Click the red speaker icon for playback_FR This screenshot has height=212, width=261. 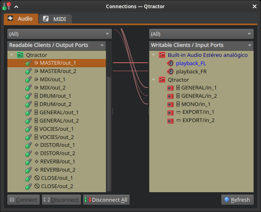coord(170,71)
